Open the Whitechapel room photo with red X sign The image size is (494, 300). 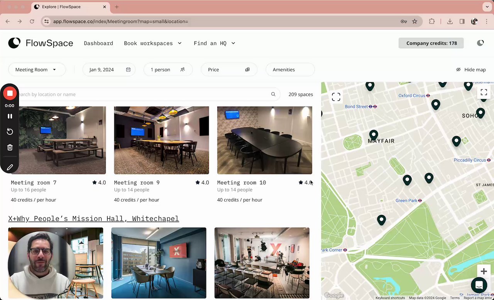coord(159,263)
